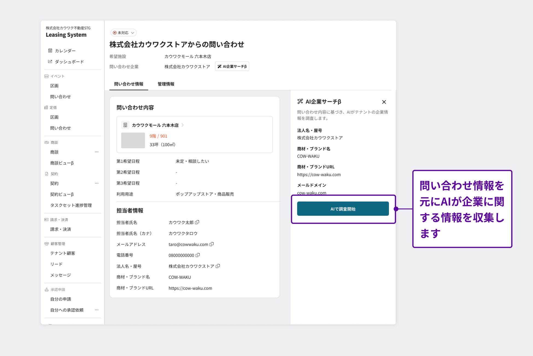The image size is (533, 356).
Task: Open 商談ビューβ in the sidebar
Action: tap(62, 163)
